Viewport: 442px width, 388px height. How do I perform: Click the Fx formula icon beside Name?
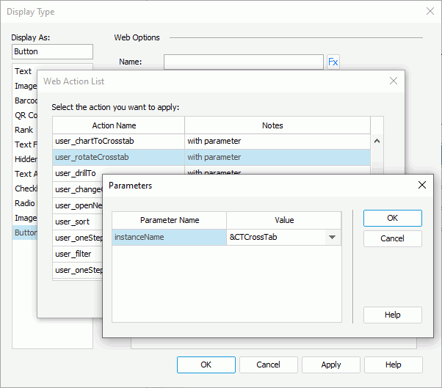coord(333,62)
